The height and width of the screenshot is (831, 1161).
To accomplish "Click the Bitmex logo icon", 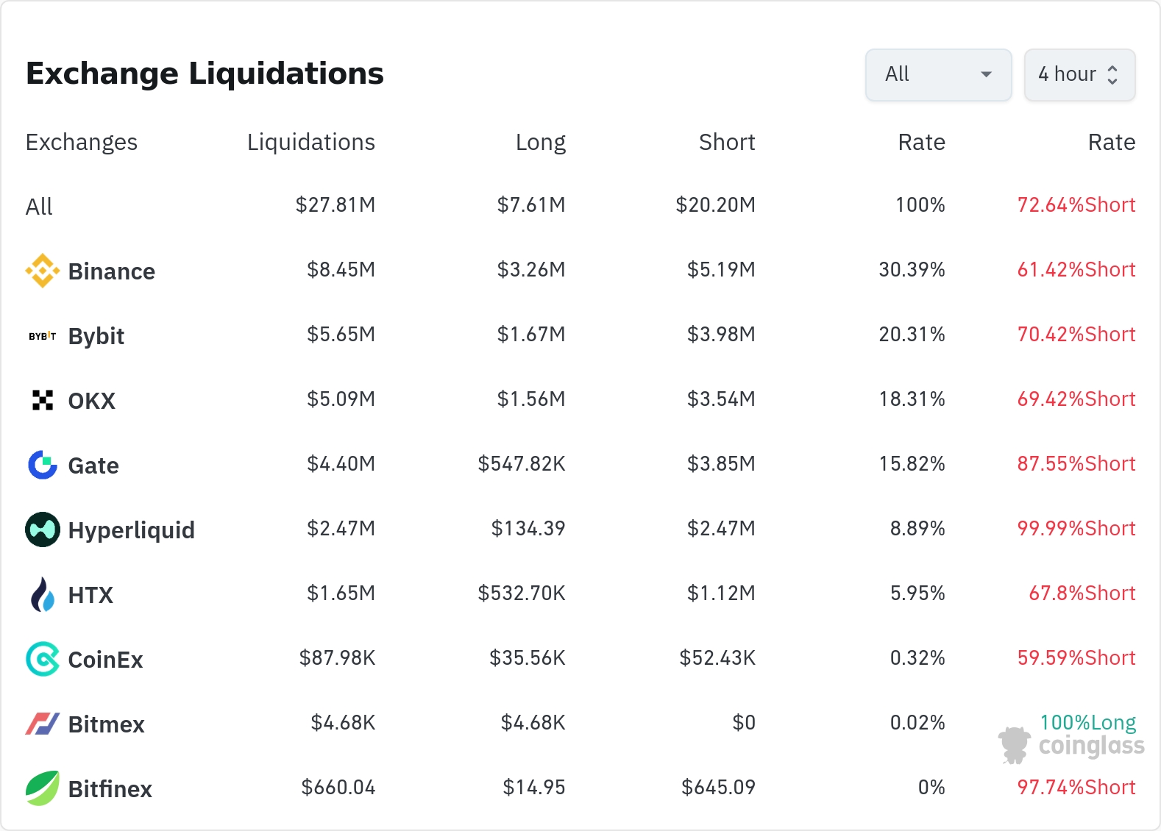I will click(43, 724).
